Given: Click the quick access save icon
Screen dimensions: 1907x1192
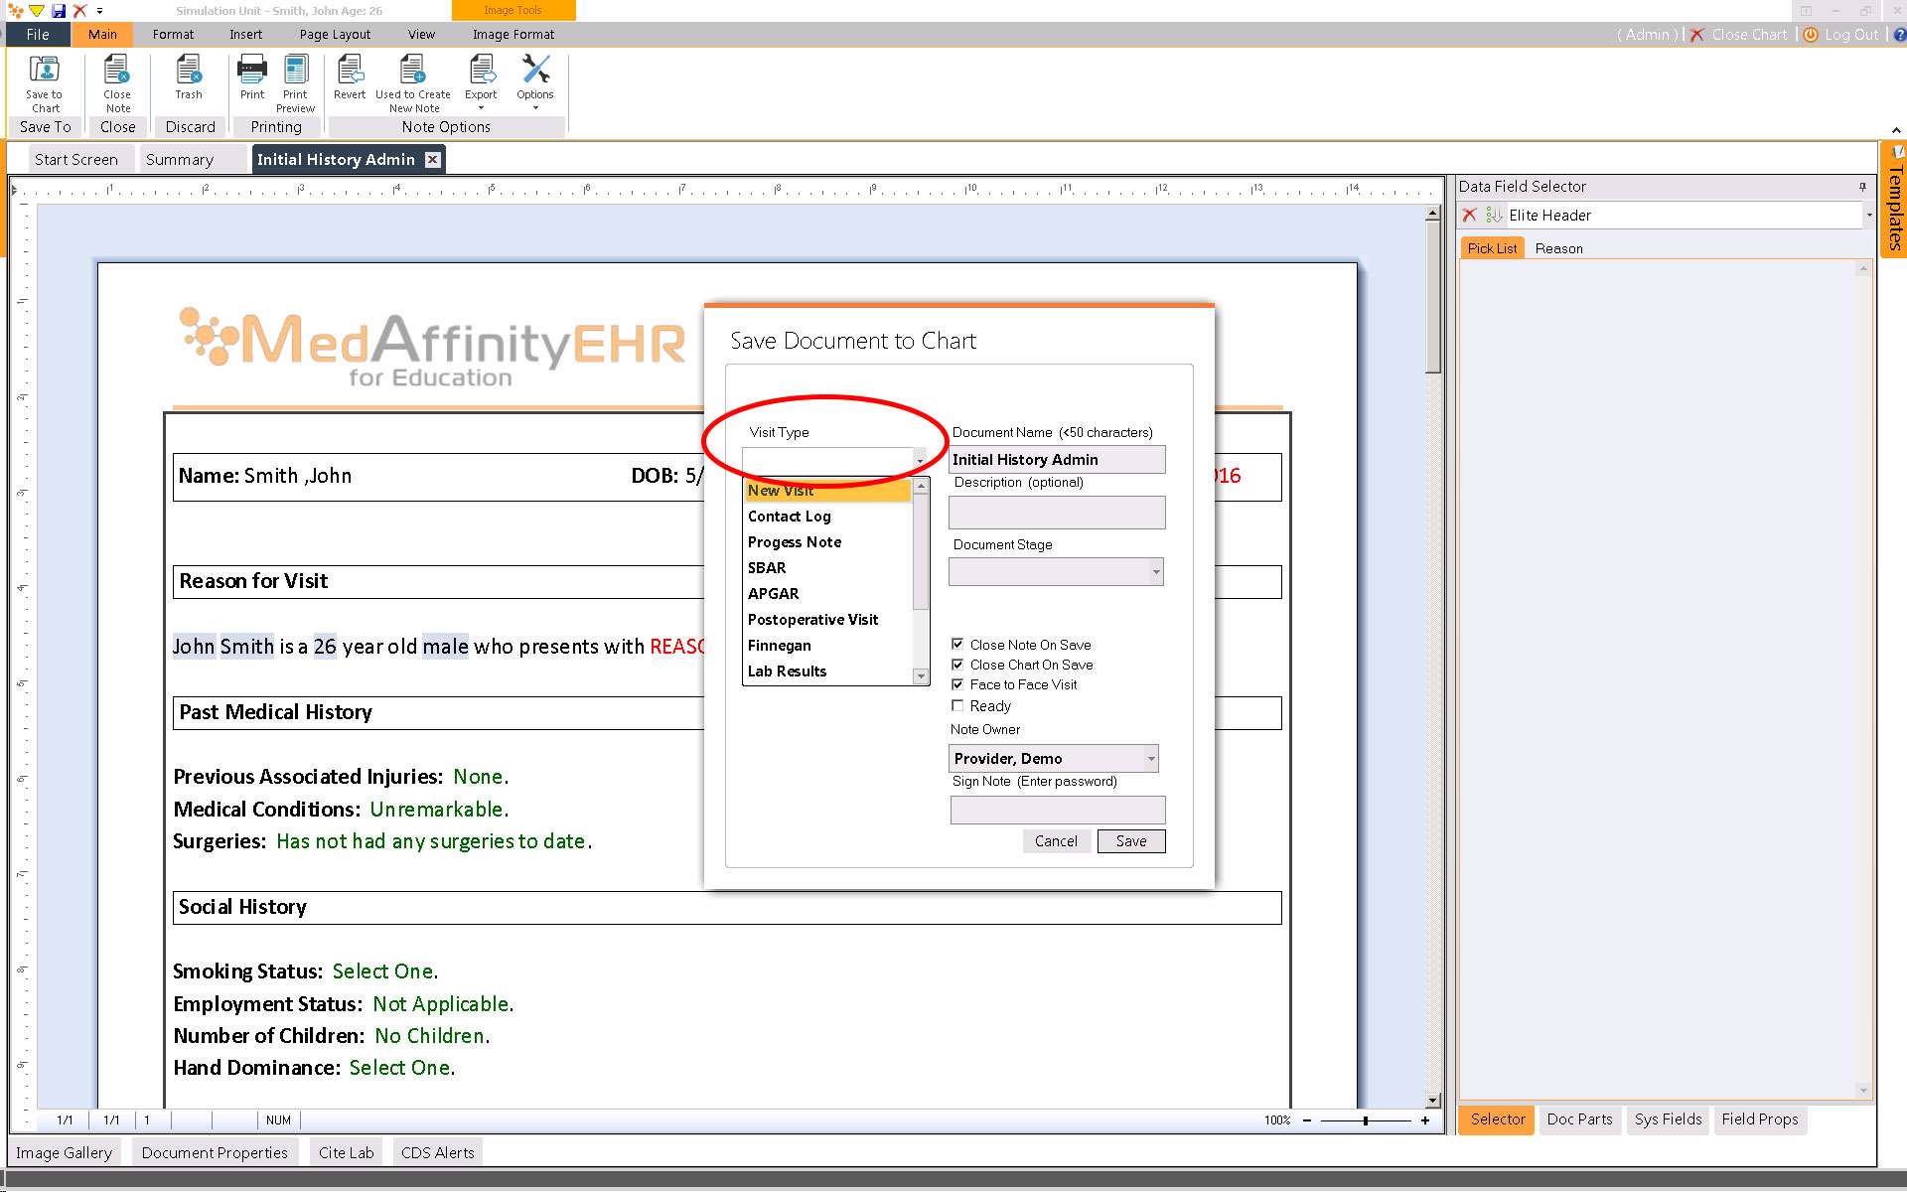Looking at the screenshot, I should tap(58, 11).
